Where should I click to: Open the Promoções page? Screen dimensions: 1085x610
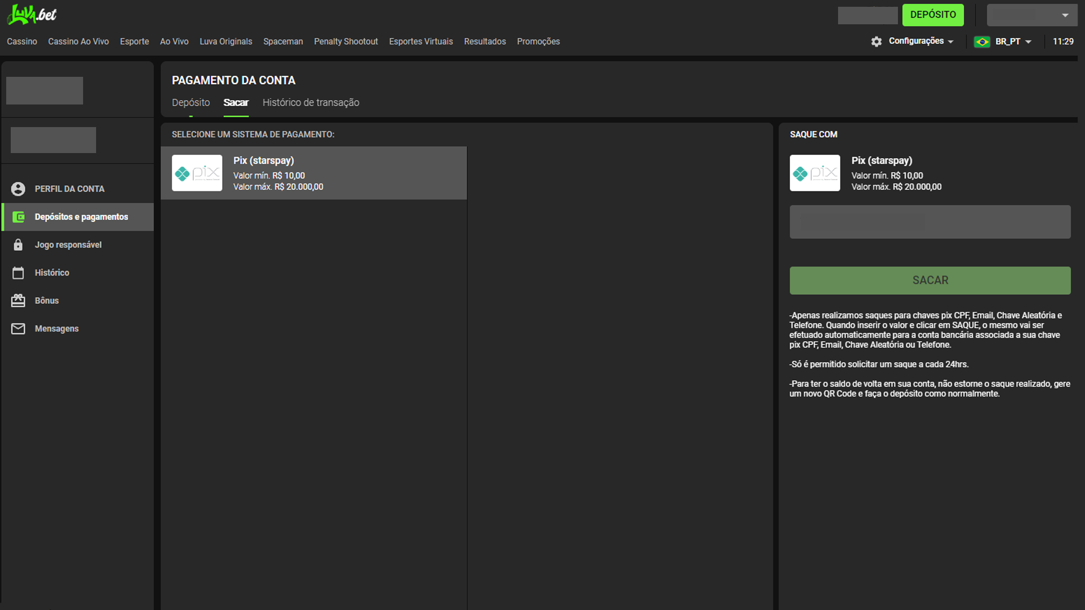[x=539, y=42]
